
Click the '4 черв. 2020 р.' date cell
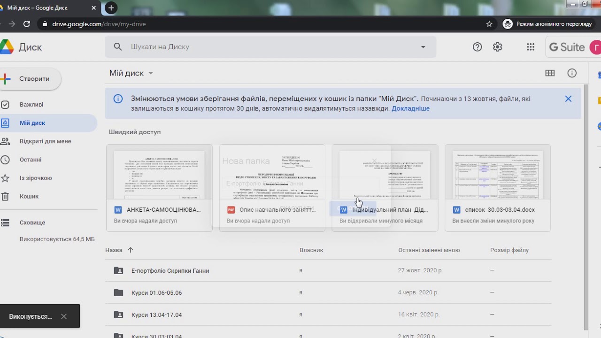(x=418, y=293)
